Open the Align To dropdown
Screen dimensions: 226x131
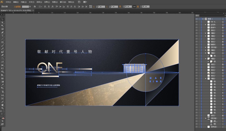click(x=40, y=7)
